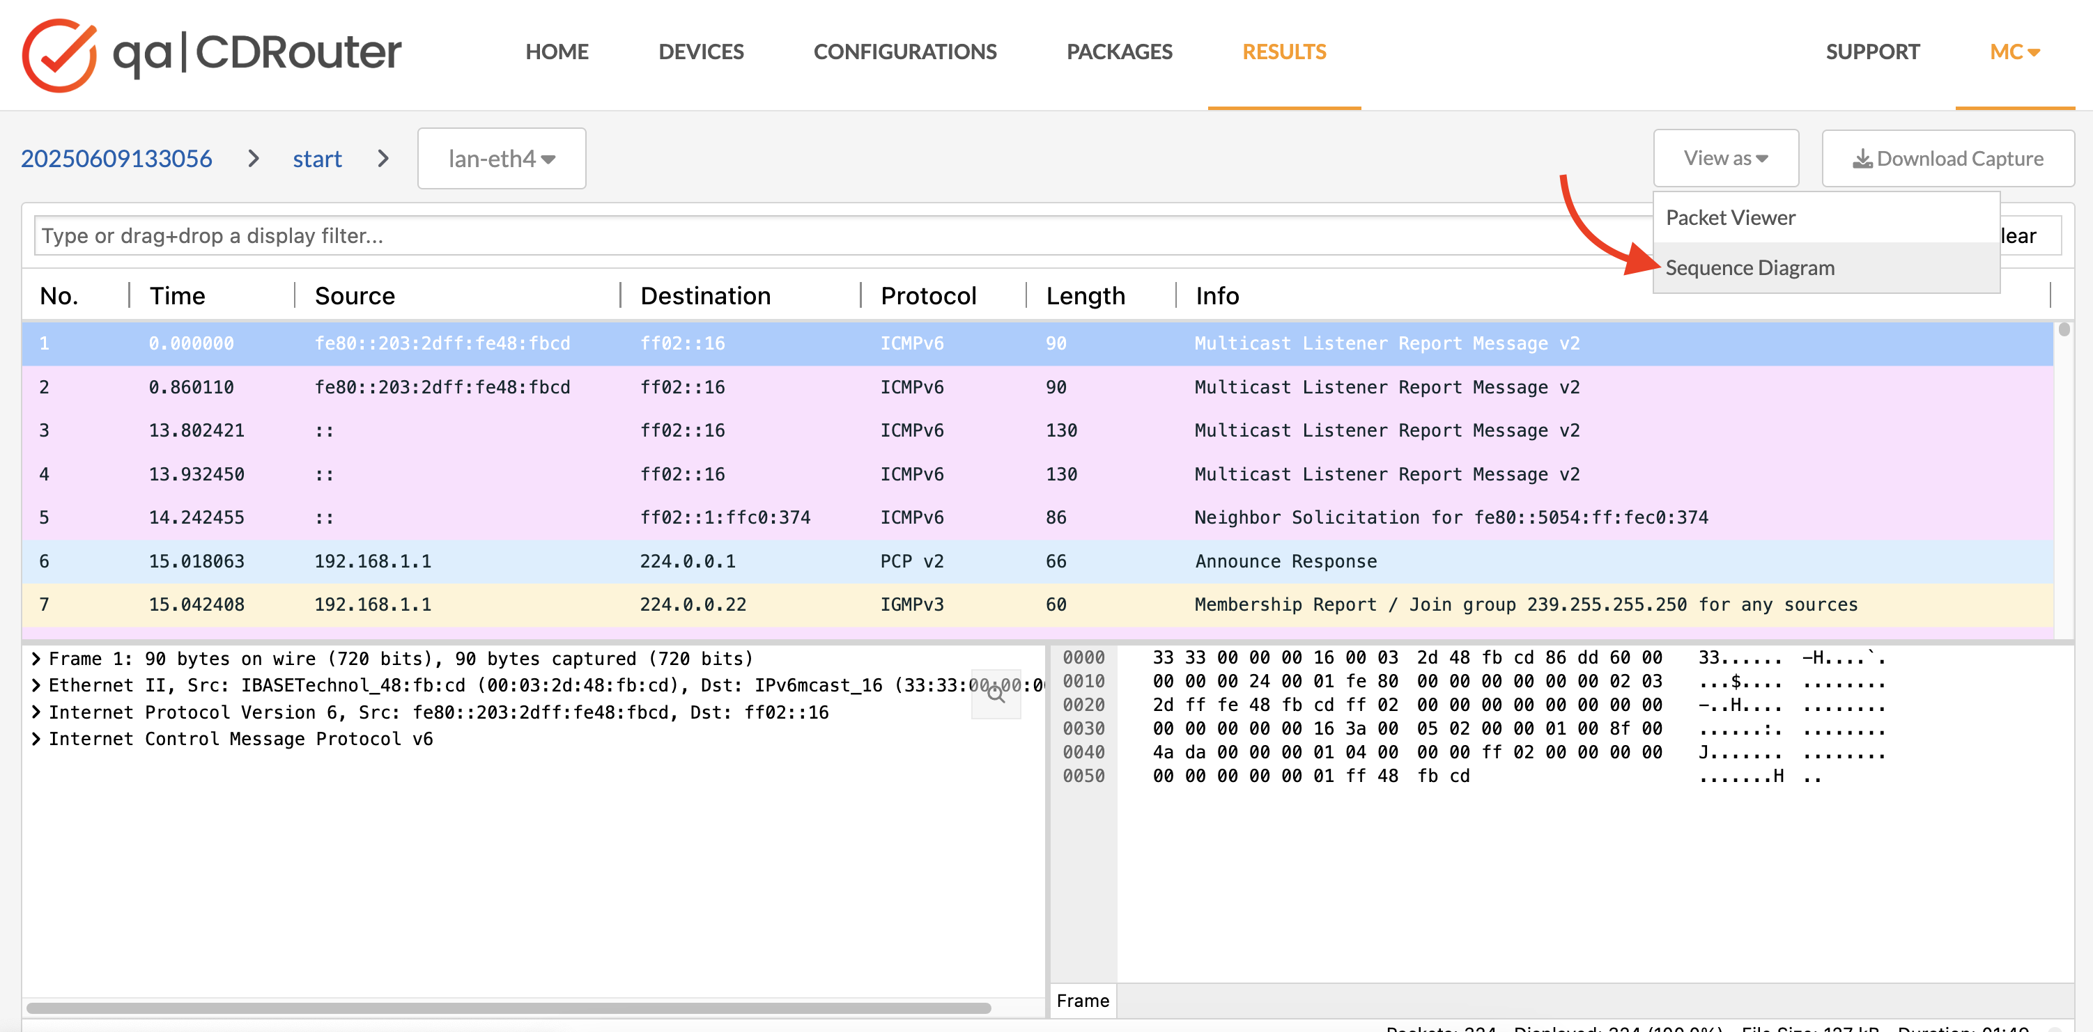This screenshot has height=1032, width=2093.
Task: Click destination 224.0.0.22 cell
Action: (x=693, y=605)
